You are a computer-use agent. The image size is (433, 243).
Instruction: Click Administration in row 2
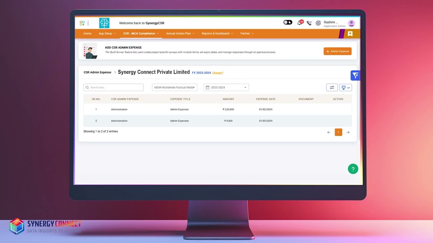pos(119,121)
